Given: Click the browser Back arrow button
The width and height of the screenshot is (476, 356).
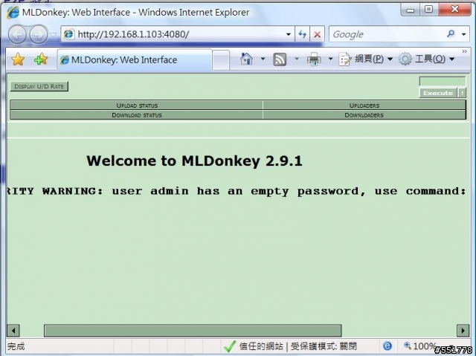Looking at the screenshot, I should (17, 35).
